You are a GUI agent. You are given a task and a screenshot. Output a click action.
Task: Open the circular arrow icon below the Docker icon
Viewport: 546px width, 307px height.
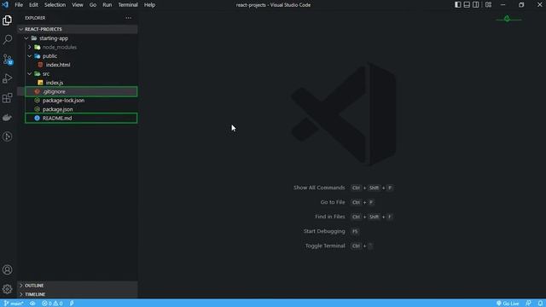tap(8, 136)
